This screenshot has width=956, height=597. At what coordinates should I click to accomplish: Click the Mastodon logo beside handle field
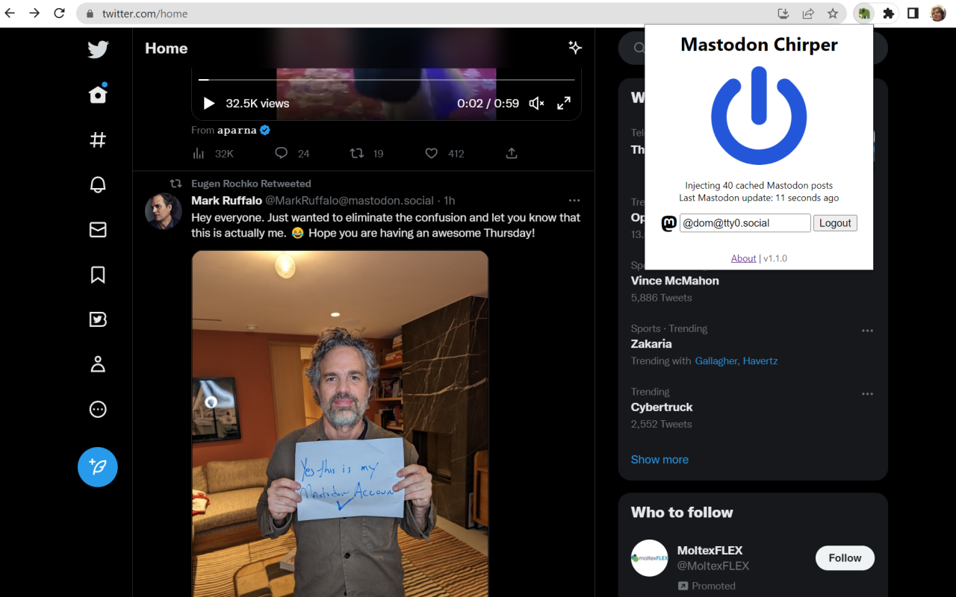pos(669,223)
